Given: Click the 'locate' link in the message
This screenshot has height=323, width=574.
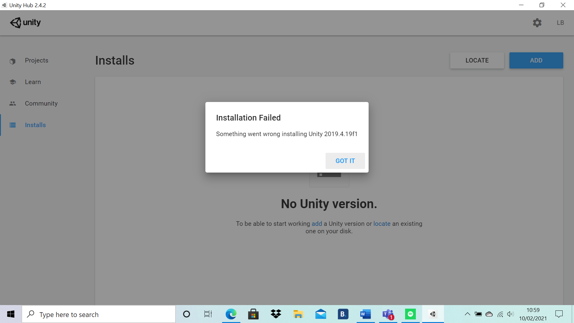Looking at the screenshot, I should (382, 223).
